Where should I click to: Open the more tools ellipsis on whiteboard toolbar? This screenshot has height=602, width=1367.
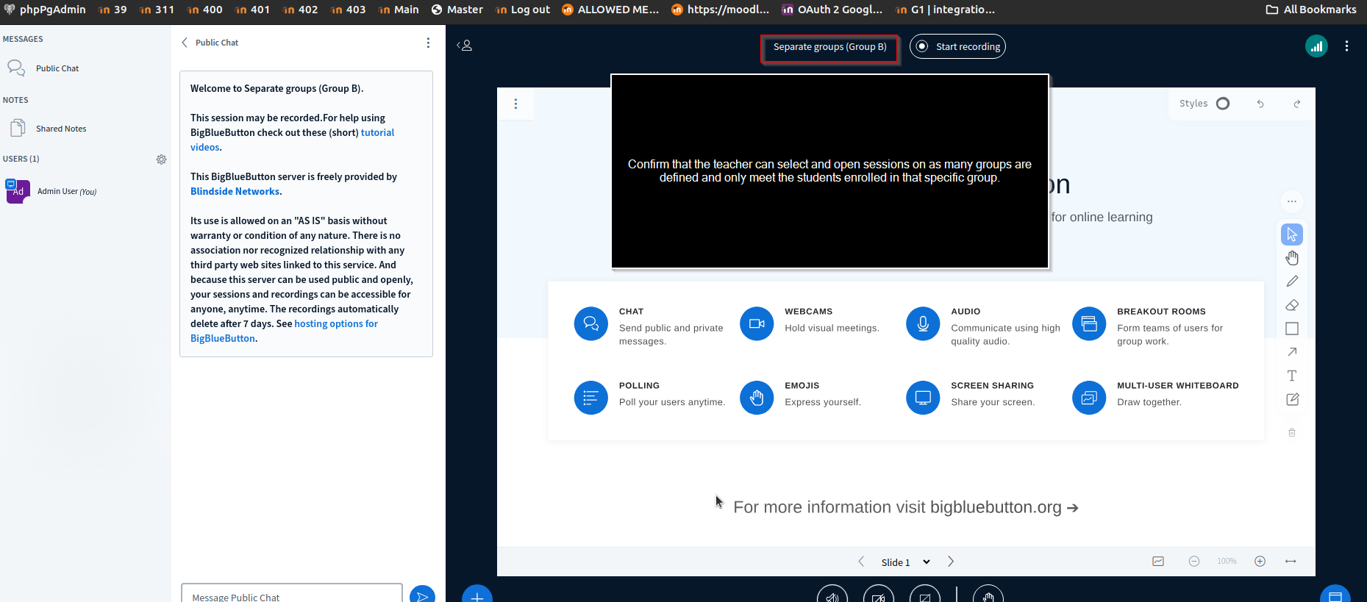pyautogui.click(x=1292, y=201)
